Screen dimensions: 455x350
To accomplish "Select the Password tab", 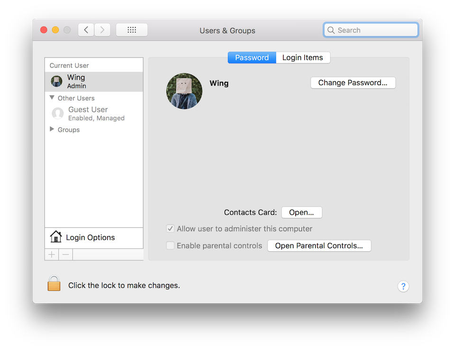I will (251, 57).
